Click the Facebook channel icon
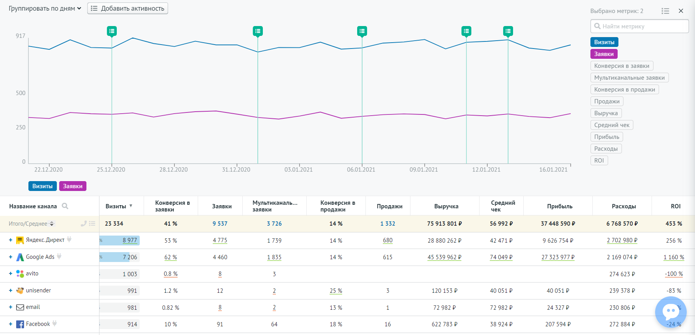Image resolution: width=695 pixels, height=335 pixels. tap(20, 324)
